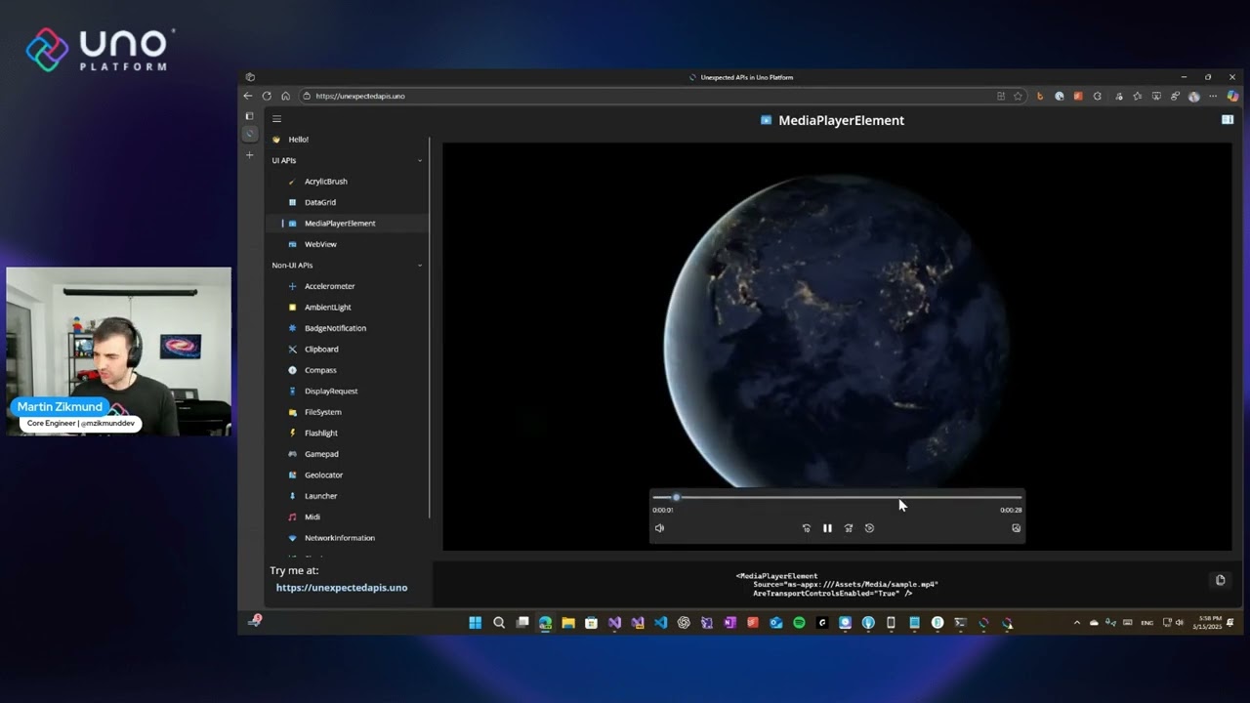Open the Hello! page
Image resolution: width=1250 pixels, height=703 pixels.
(x=349, y=140)
